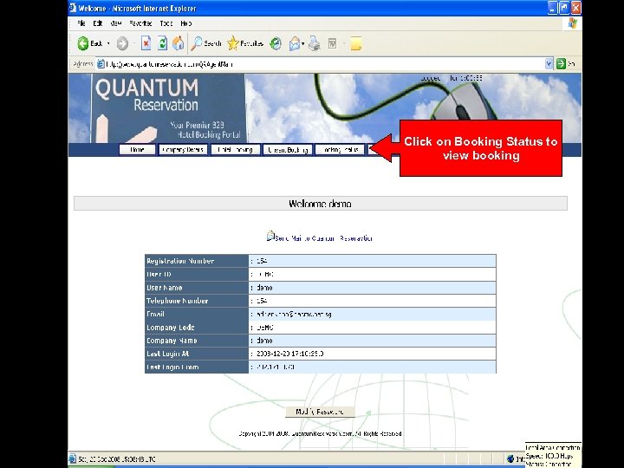
Task: Click the status bar page icon
Action: click(x=73, y=458)
